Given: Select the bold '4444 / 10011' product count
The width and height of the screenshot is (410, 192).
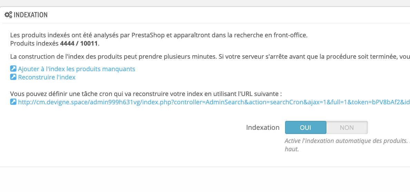Looking at the screenshot, I should point(79,44).
